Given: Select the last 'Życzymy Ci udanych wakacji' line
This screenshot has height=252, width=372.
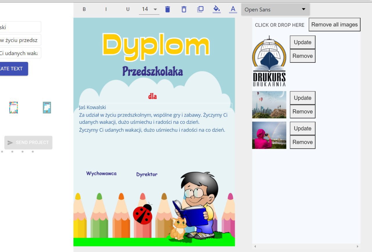Looking at the screenshot, I should tap(152, 130).
